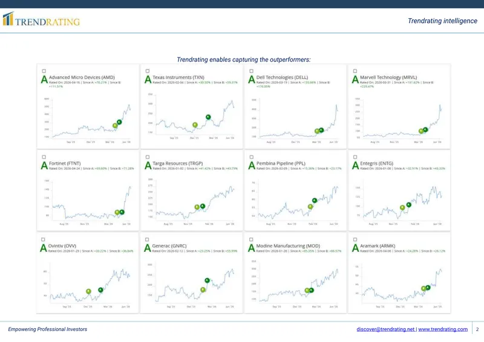Click the A rating icon for Pembina Pipeline
Image resolution: width=484 pixels, height=342 pixels.
tap(252, 166)
